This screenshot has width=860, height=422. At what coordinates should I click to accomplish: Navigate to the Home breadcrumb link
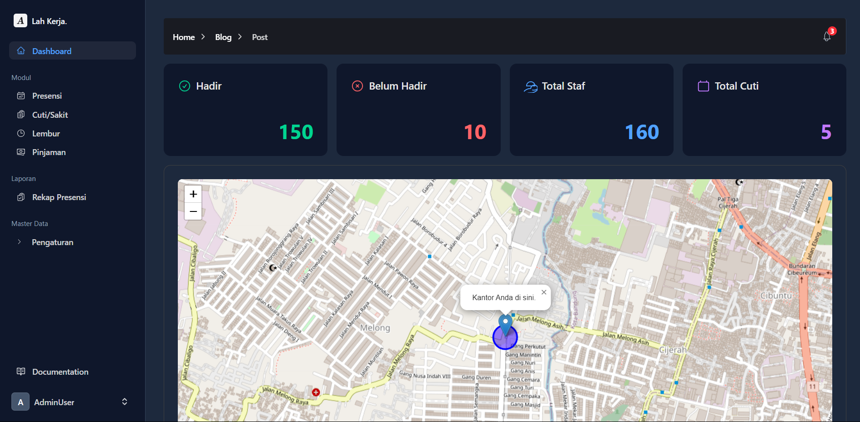[183, 37]
